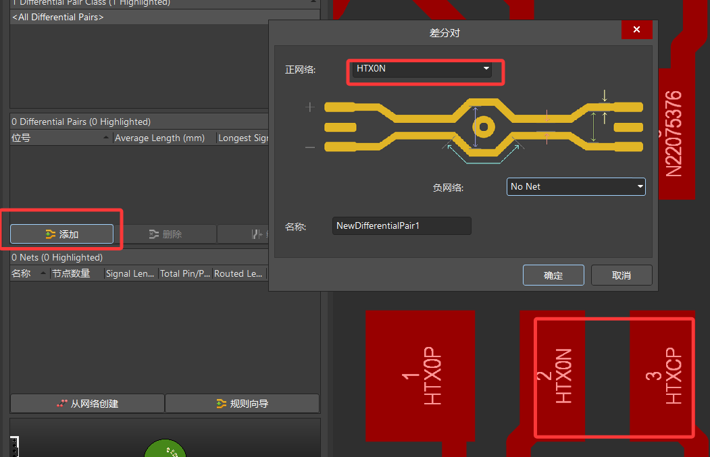Select pad 2 HTX0N on the PCB
This screenshot has width=710, height=457.
click(x=553, y=375)
